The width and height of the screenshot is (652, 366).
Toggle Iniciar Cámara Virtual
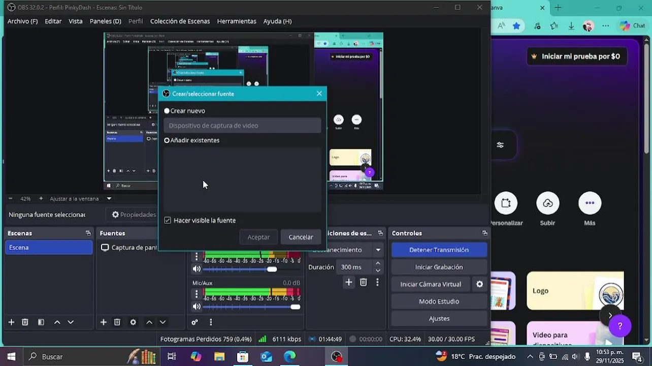tap(431, 284)
